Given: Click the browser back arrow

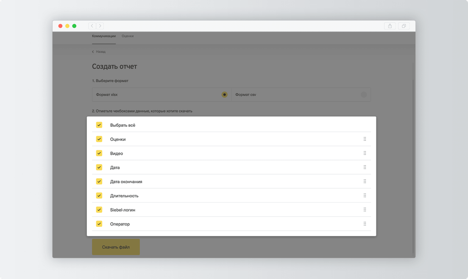Looking at the screenshot, I should pyautogui.click(x=92, y=26).
